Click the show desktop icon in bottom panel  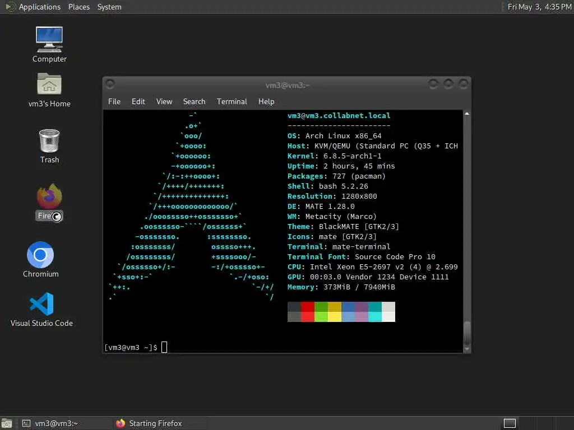[x=7, y=423]
